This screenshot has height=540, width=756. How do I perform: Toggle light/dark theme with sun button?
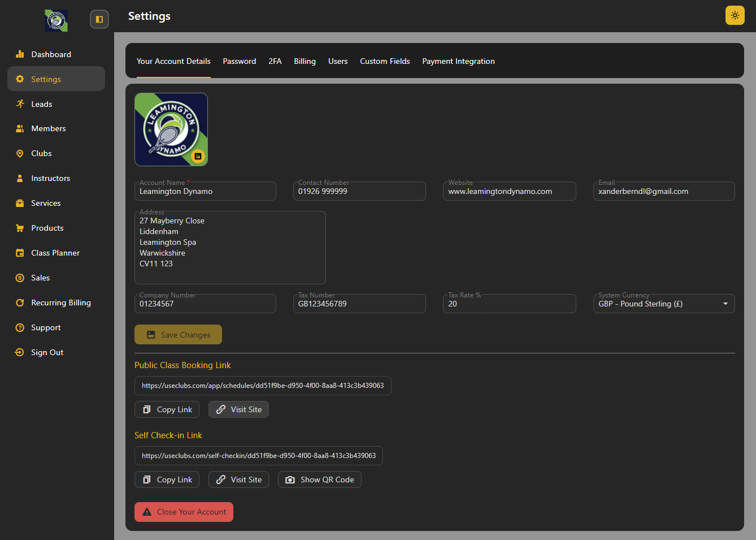pos(735,16)
